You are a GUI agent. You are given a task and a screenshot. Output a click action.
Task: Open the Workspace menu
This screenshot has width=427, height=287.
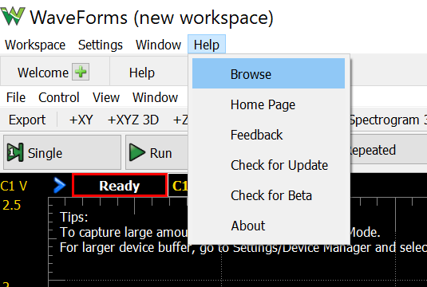(35, 45)
